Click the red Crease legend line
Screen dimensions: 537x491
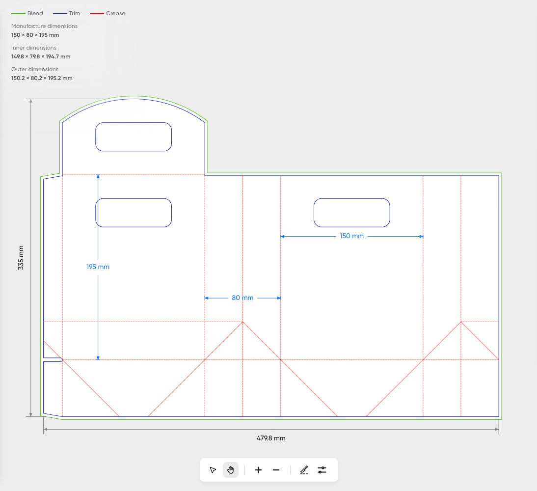point(97,14)
